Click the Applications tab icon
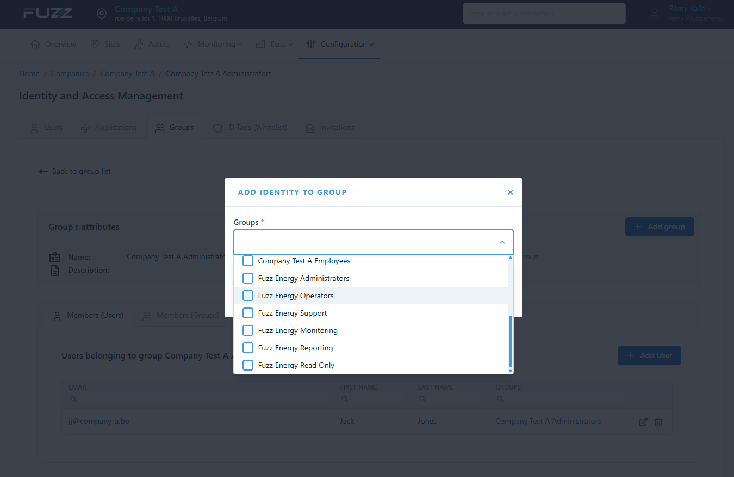Viewport: 734px width, 477px height. click(85, 128)
